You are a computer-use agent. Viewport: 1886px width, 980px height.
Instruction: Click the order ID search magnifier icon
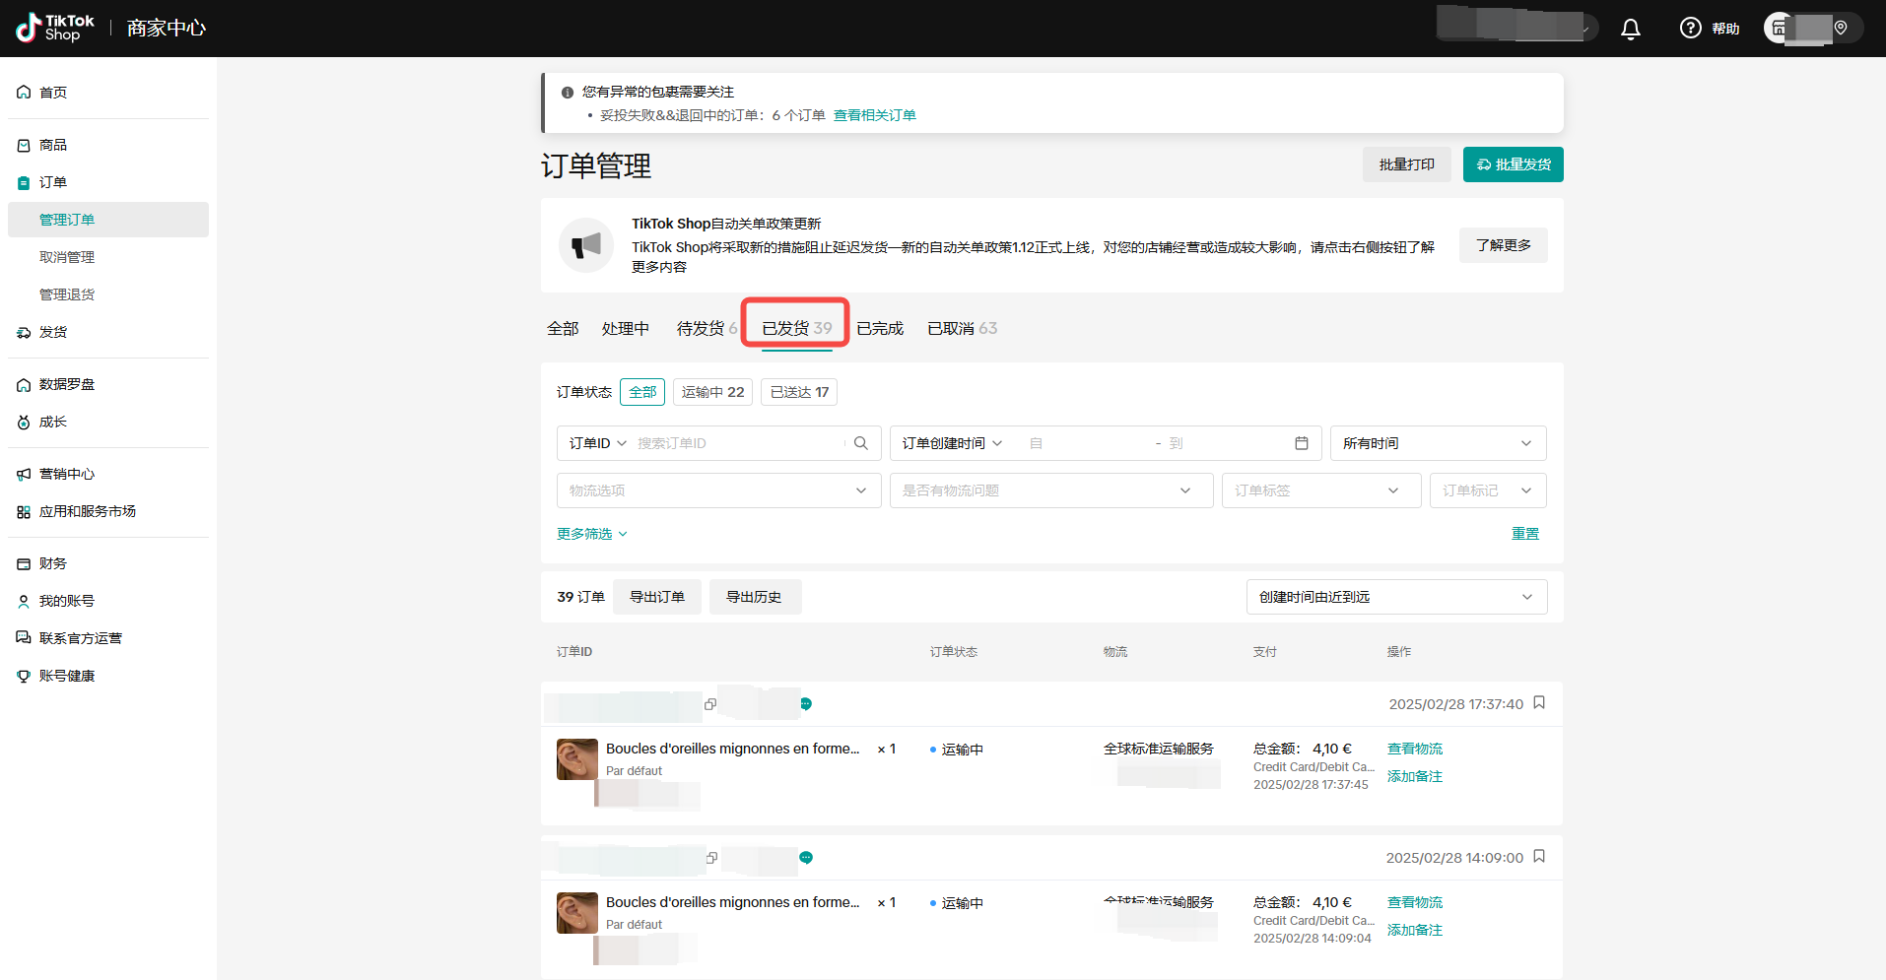pos(860,443)
